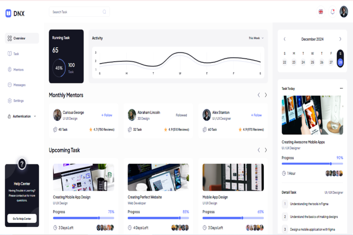Open Messages in the sidebar

coord(19,85)
